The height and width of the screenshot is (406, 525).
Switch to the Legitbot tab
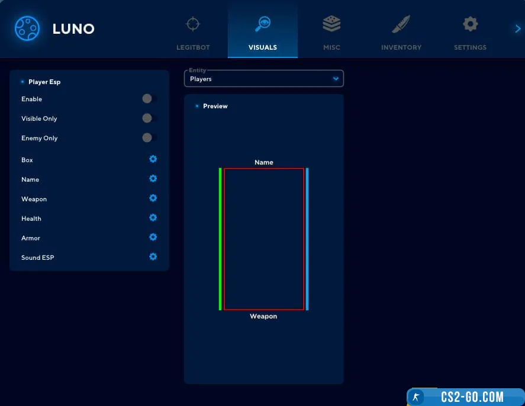click(193, 33)
